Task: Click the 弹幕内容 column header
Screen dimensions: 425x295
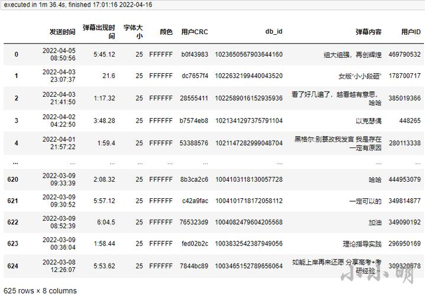Action: point(369,32)
